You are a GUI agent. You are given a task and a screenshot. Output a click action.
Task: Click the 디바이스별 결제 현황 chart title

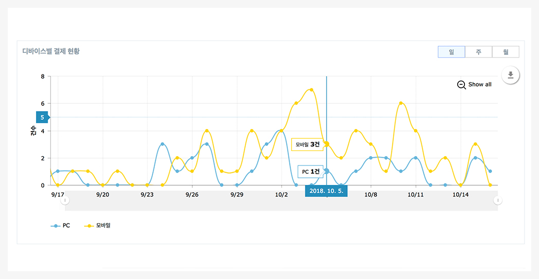point(51,51)
